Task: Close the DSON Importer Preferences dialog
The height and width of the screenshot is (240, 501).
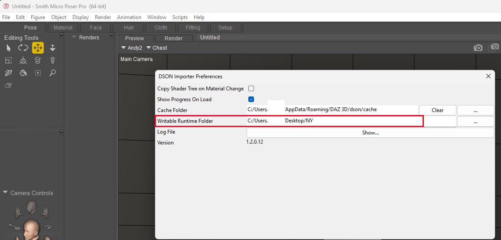Action: pos(488,76)
